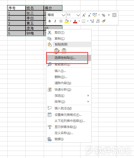The image size is (134, 158).
Task: Click the Decrease Decimal icon
Action: tap(98, 21)
